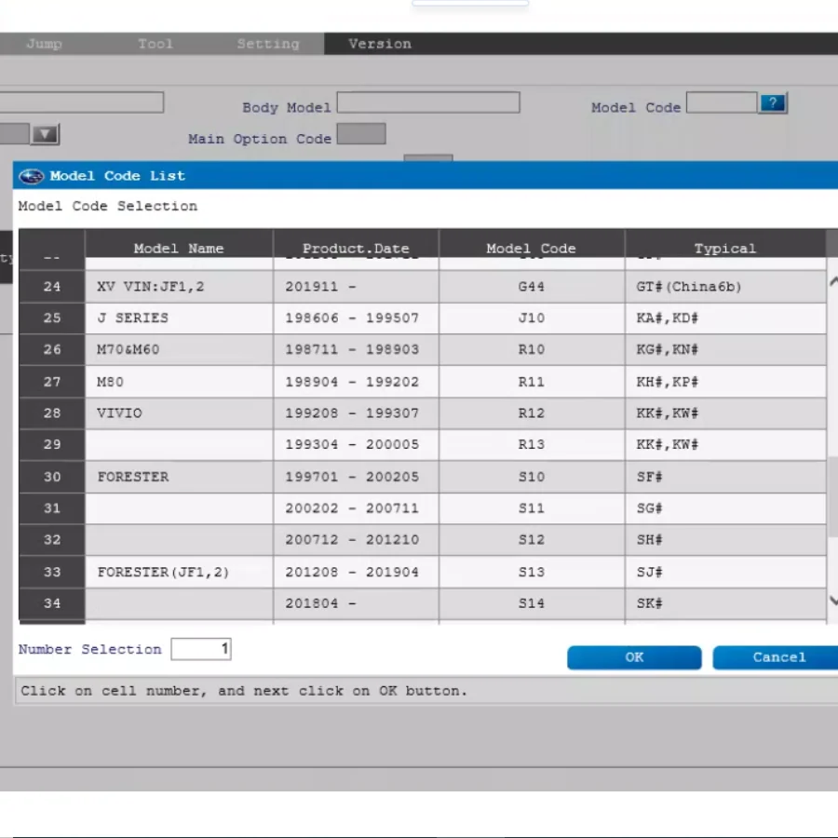Image resolution: width=838 pixels, height=838 pixels.
Task: Click model code S10
Action: coord(532,477)
